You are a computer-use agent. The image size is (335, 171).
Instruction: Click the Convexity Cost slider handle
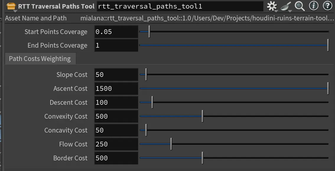pos(202,116)
